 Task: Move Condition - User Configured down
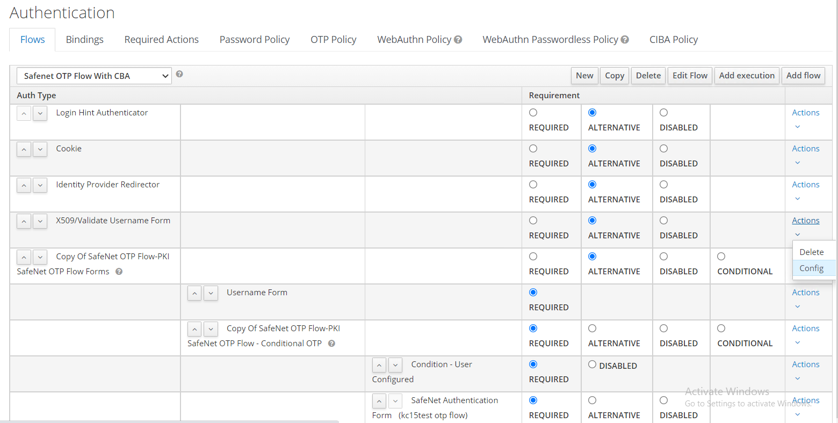tap(395, 365)
